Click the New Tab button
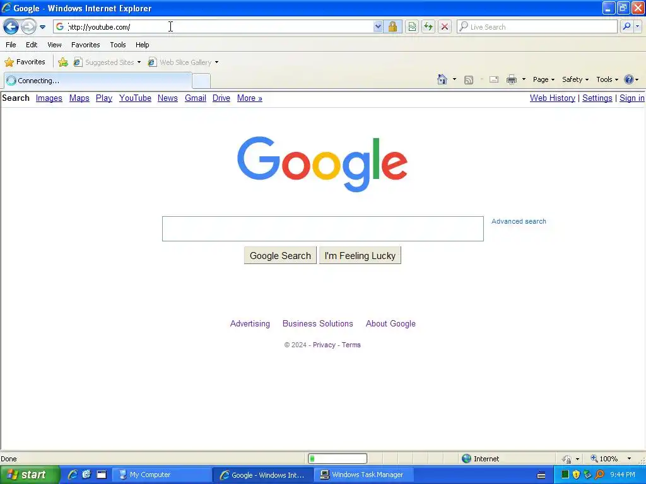 [201, 81]
